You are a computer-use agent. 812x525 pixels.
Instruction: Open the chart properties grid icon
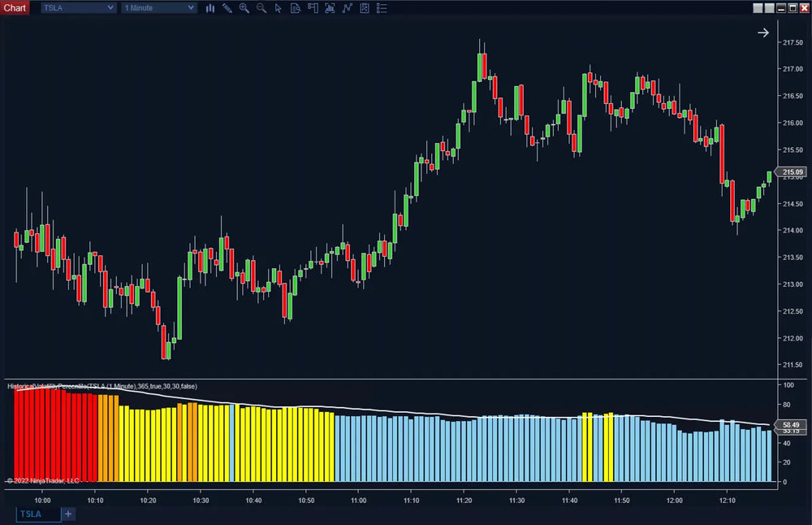[x=364, y=8]
